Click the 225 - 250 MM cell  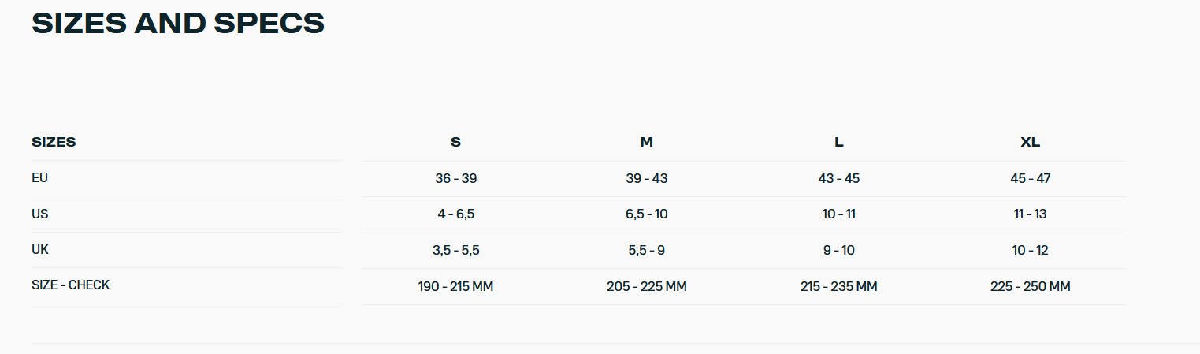pos(1031,287)
